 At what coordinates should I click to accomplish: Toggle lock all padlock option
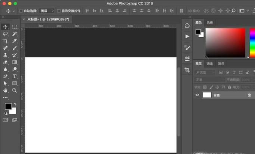[230, 87]
